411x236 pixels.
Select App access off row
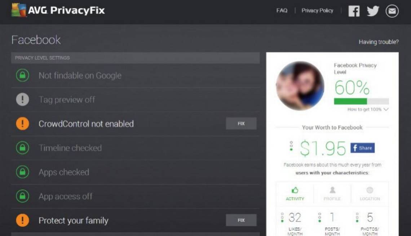135,196
